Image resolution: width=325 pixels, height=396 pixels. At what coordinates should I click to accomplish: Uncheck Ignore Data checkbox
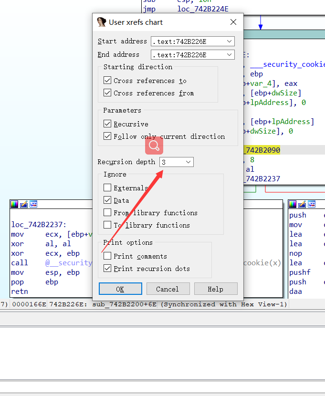click(x=107, y=200)
